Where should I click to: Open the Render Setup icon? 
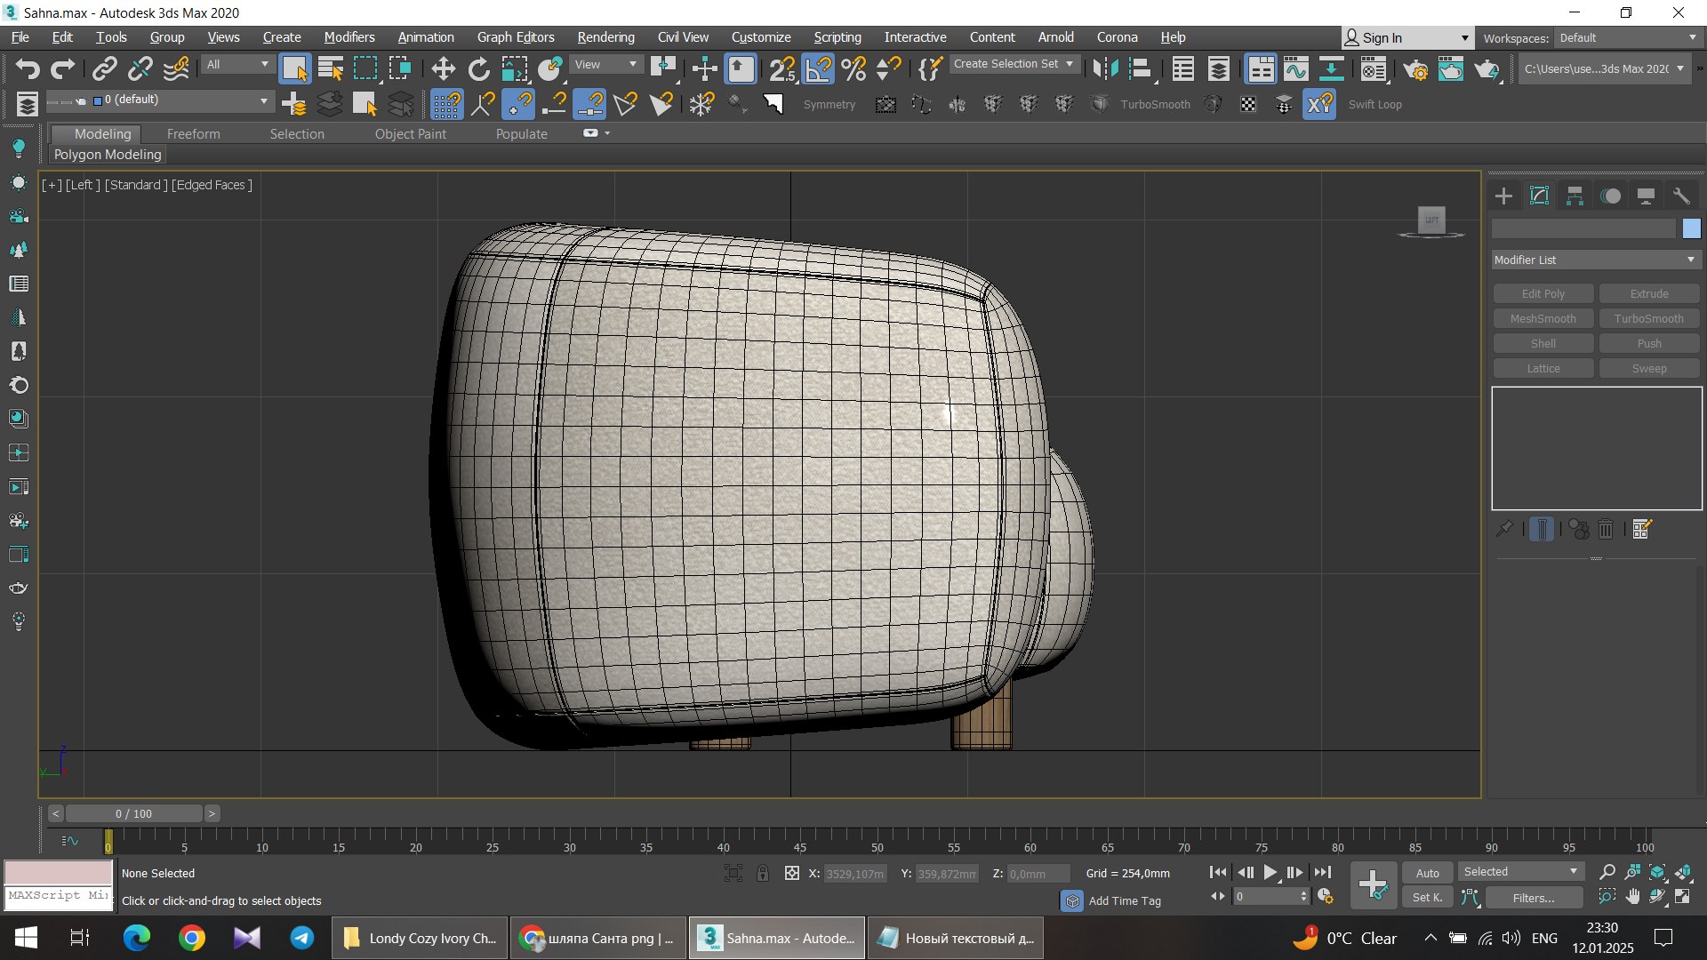(x=1415, y=69)
